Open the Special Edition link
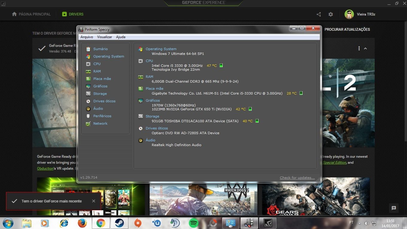 [335, 163]
